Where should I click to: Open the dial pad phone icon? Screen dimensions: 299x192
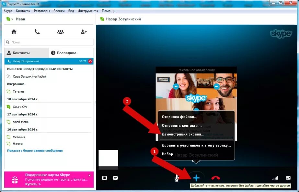pos(37,31)
